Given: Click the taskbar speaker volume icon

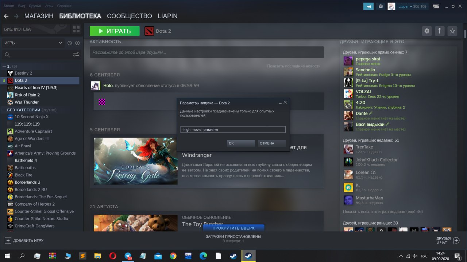Looking at the screenshot, I should (x=415, y=256).
